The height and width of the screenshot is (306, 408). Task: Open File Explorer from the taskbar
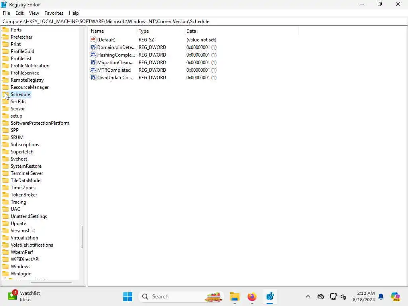[234, 296]
